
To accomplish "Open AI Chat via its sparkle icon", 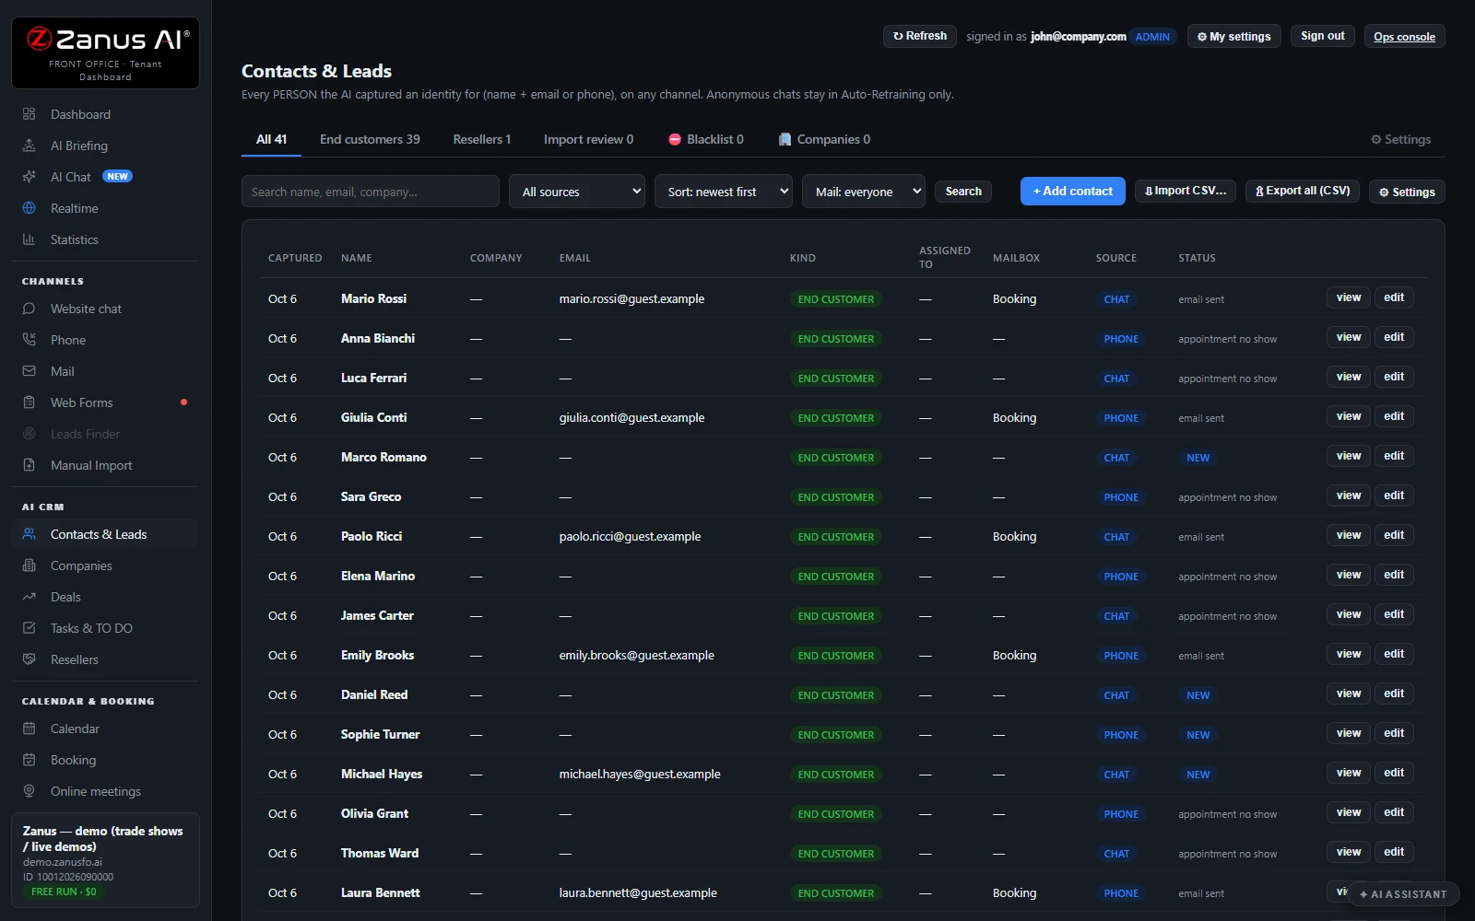I will click(x=29, y=177).
